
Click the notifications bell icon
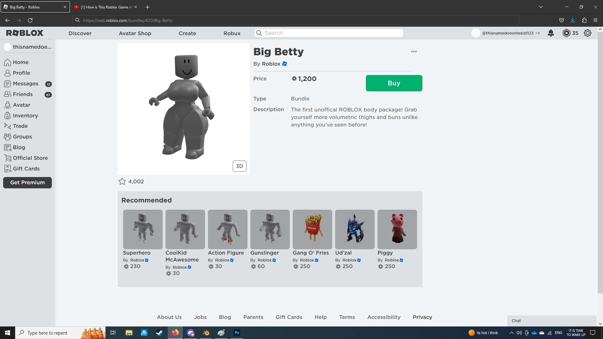pyautogui.click(x=551, y=33)
